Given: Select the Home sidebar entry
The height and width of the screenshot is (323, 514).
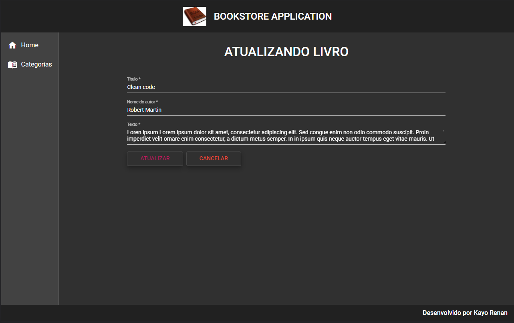Looking at the screenshot, I should (30, 45).
